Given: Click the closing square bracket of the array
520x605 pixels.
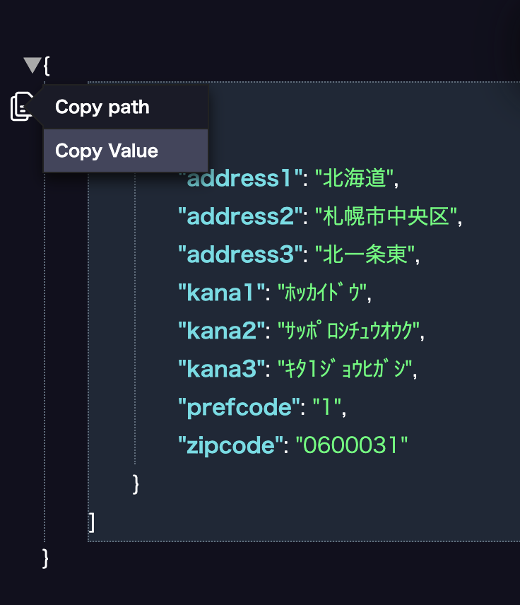Looking at the screenshot, I should coord(91,522).
